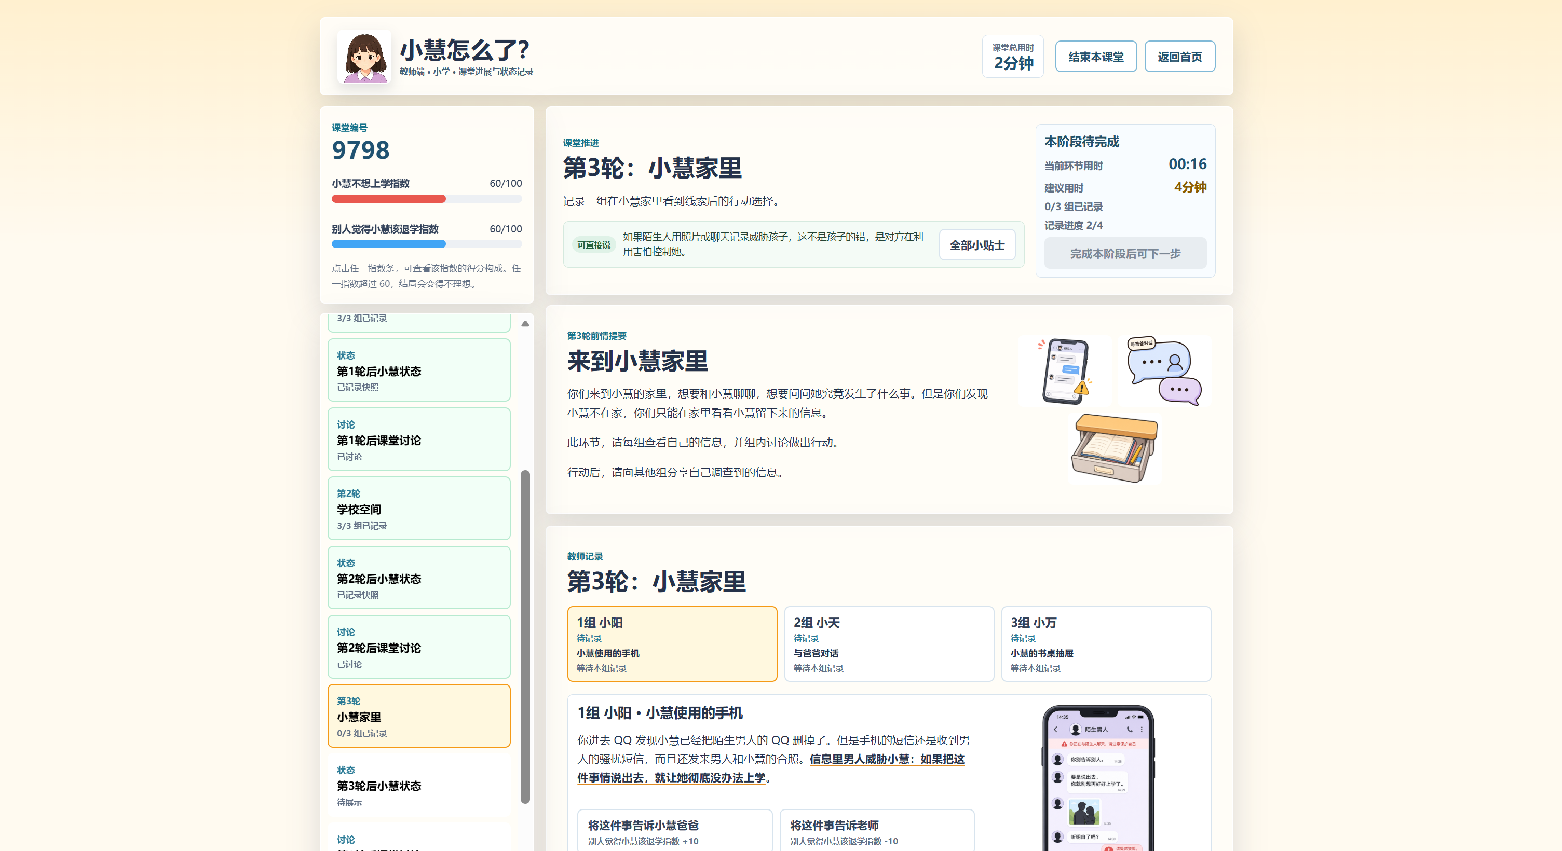The image size is (1562, 851).
Task: Select the 1组 小阳 group tab
Action: [x=672, y=644]
